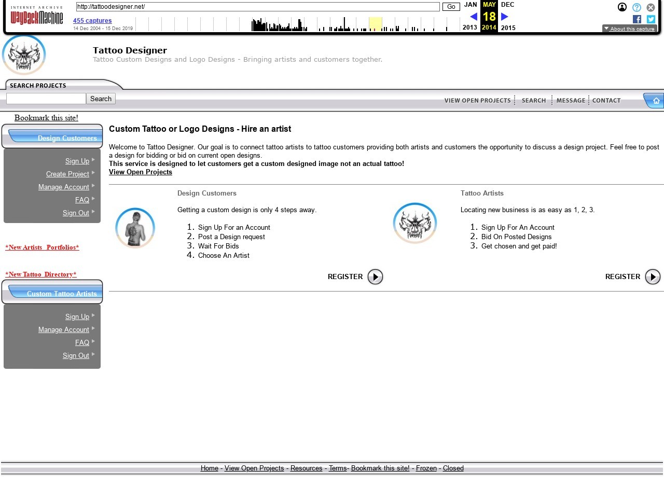Open the Create Project sidebar link

point(67,174)
